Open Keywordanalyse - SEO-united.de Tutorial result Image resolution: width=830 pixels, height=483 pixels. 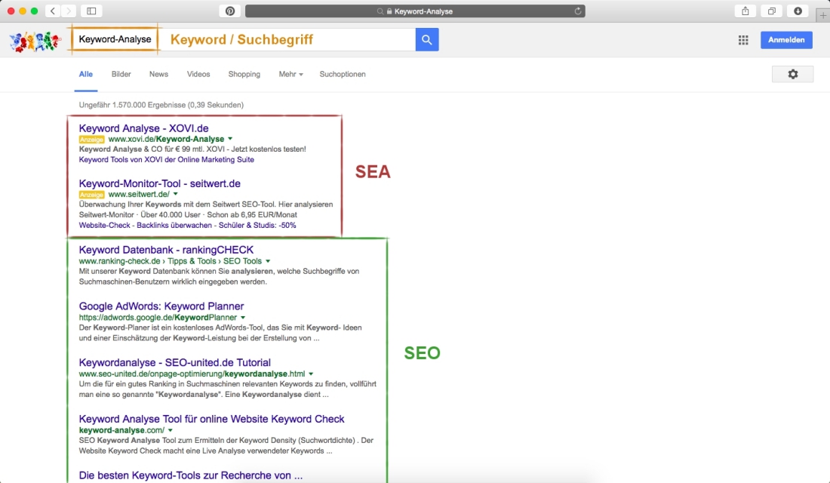pos(175,362)
